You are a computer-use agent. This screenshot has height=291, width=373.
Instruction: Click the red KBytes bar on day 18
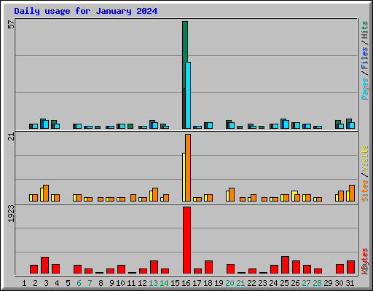pyautogui.click(x=208, y=267)
